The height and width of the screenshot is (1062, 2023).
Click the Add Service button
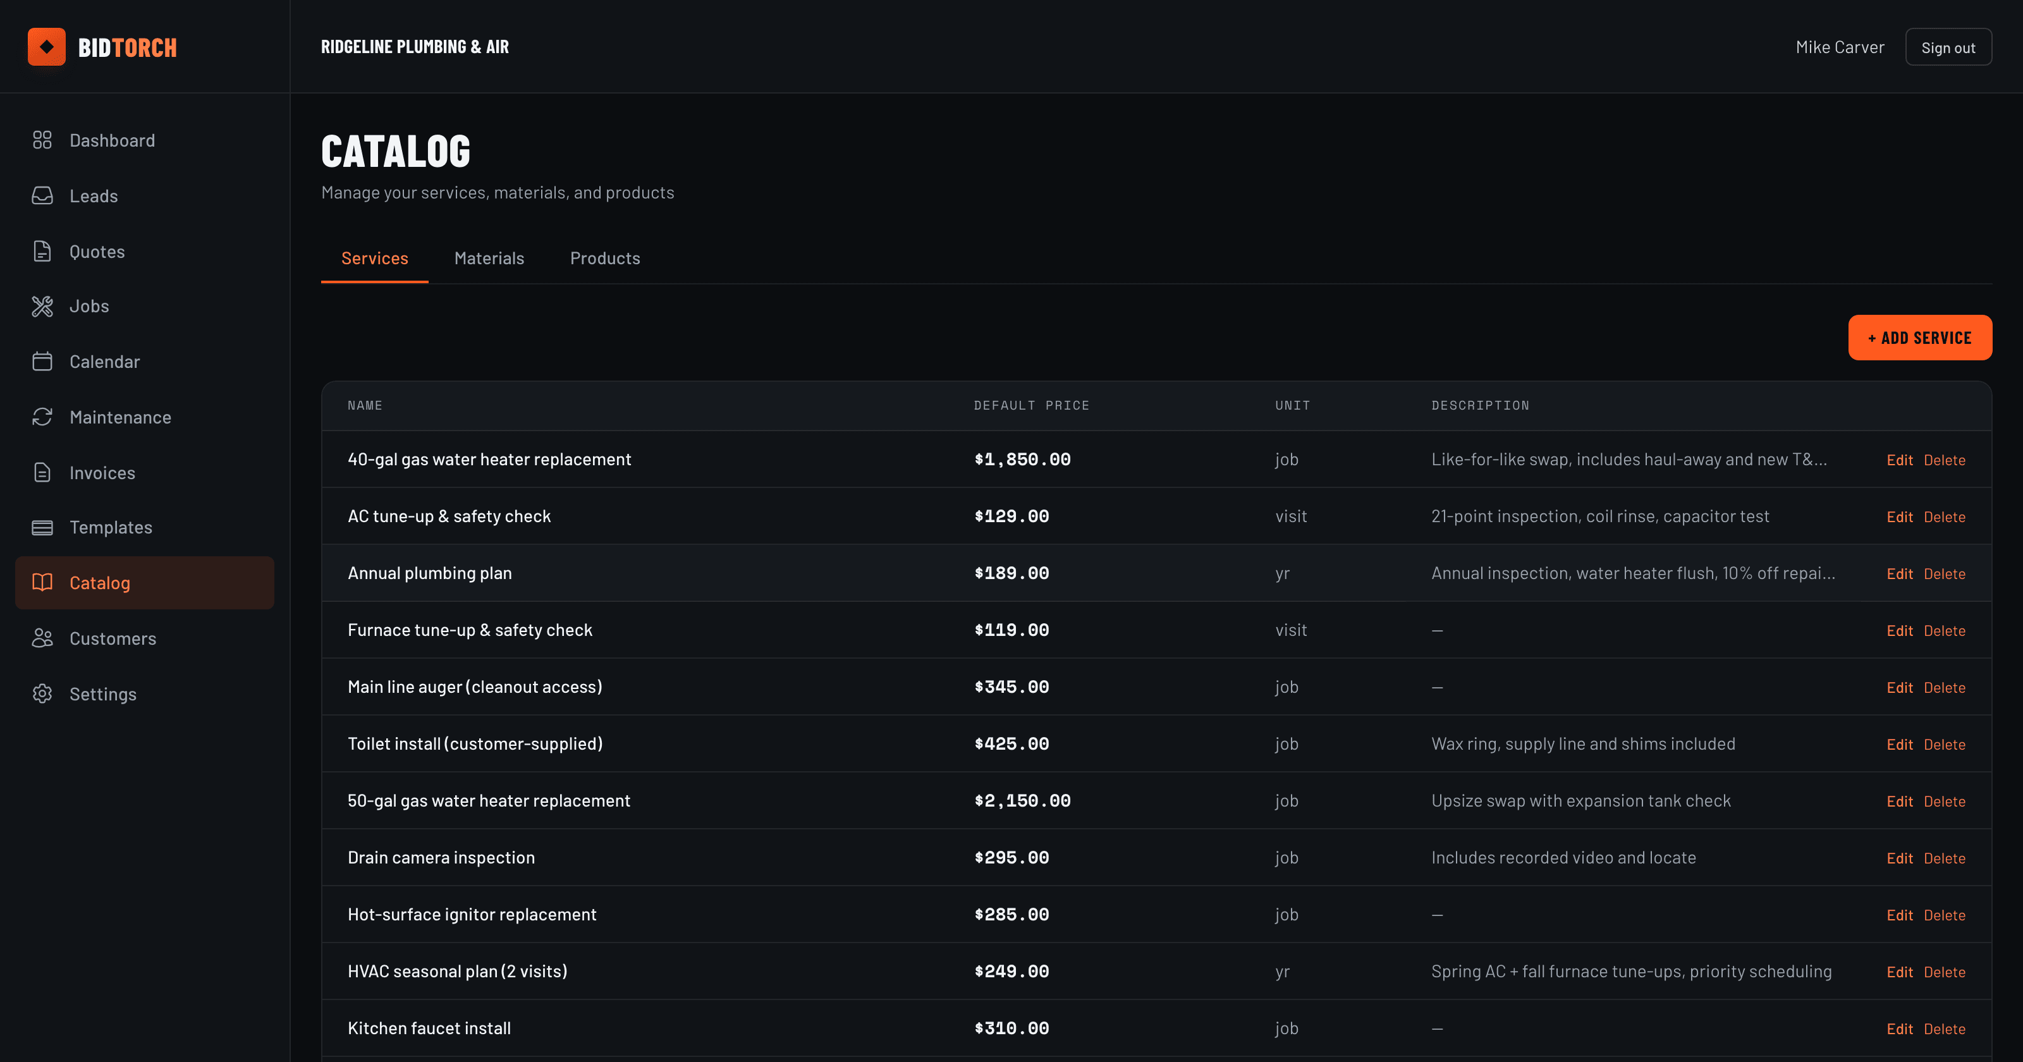pos(1919,338)
